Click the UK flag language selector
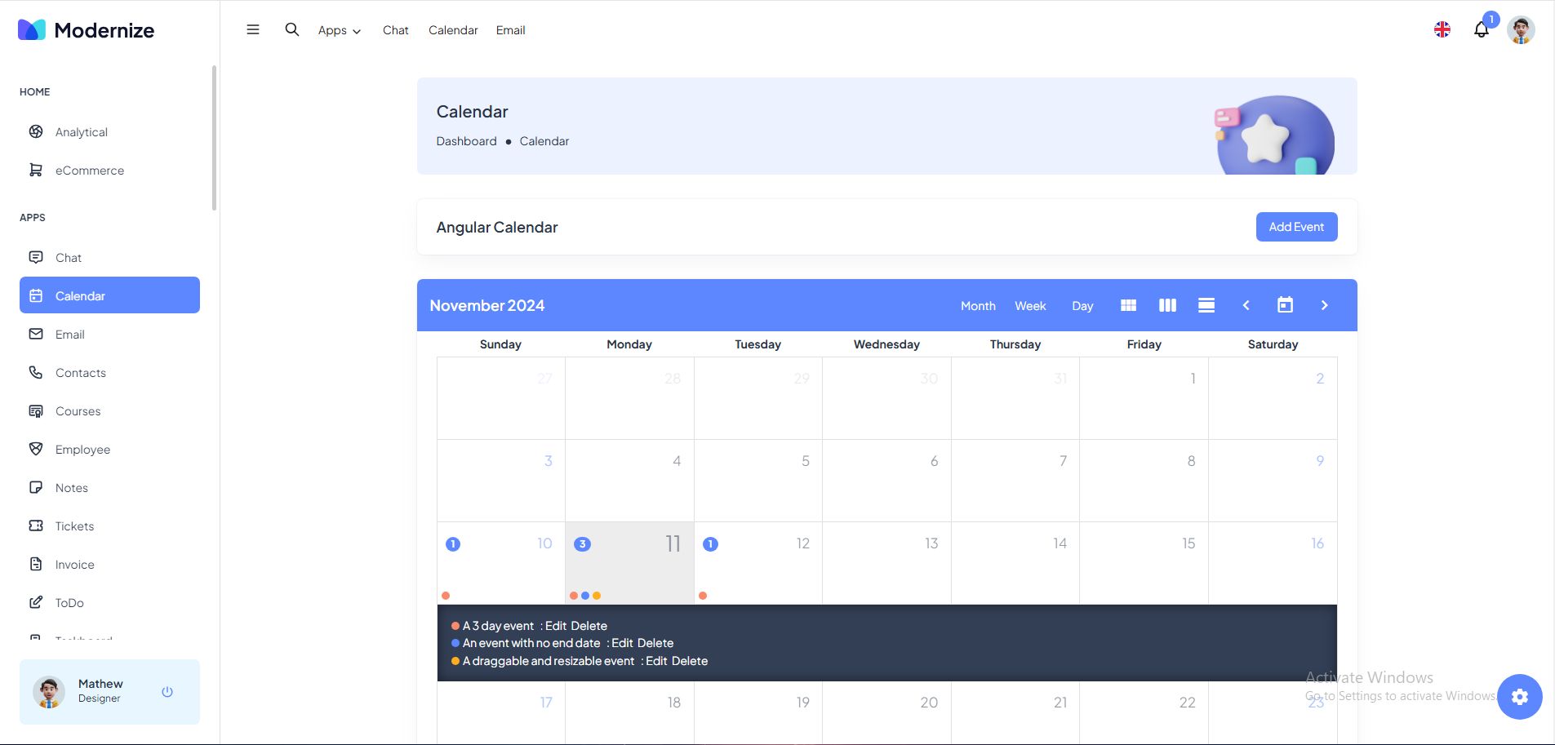Screen dimensions: 1555x745 coord(1442,30)
